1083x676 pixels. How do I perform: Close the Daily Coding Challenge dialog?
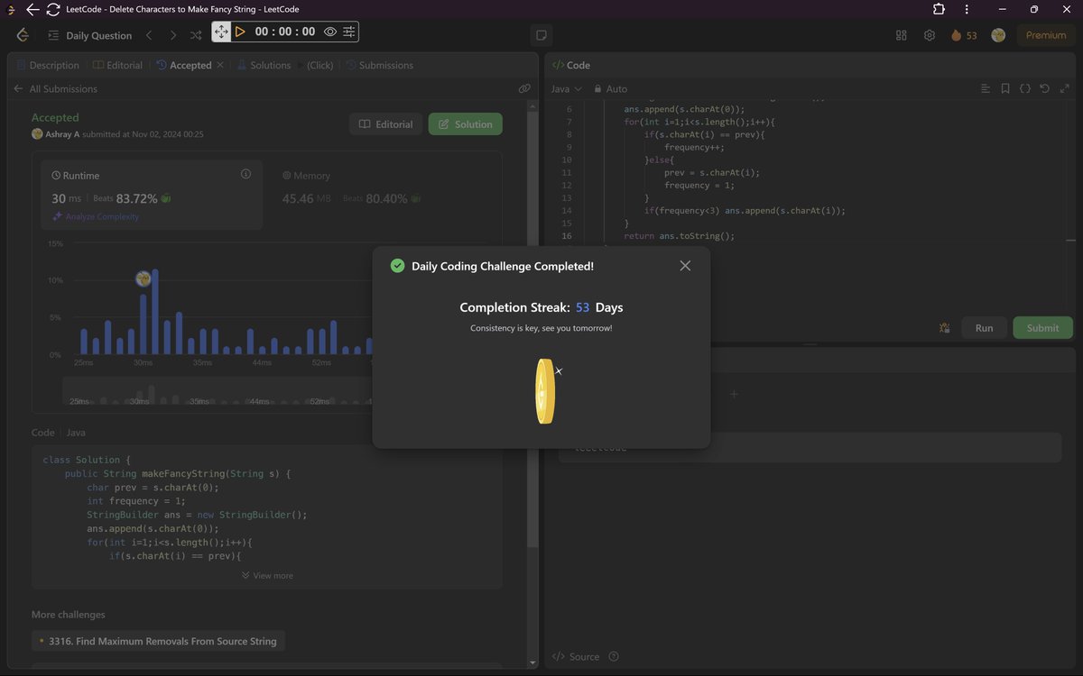tap(685, 266)
